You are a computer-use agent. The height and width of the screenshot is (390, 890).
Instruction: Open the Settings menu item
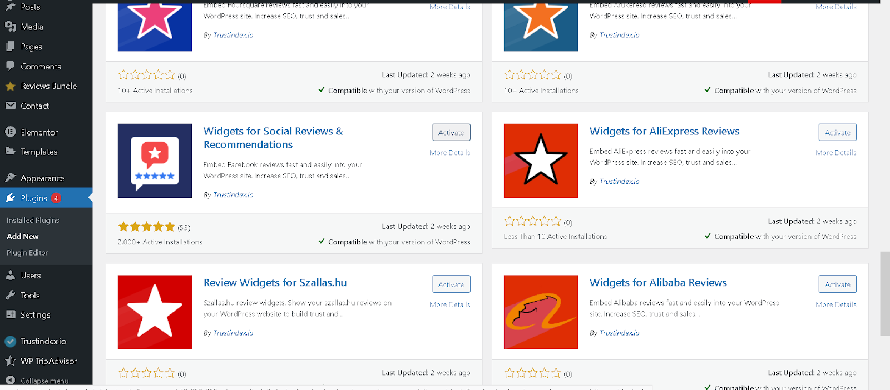(36, 315)
